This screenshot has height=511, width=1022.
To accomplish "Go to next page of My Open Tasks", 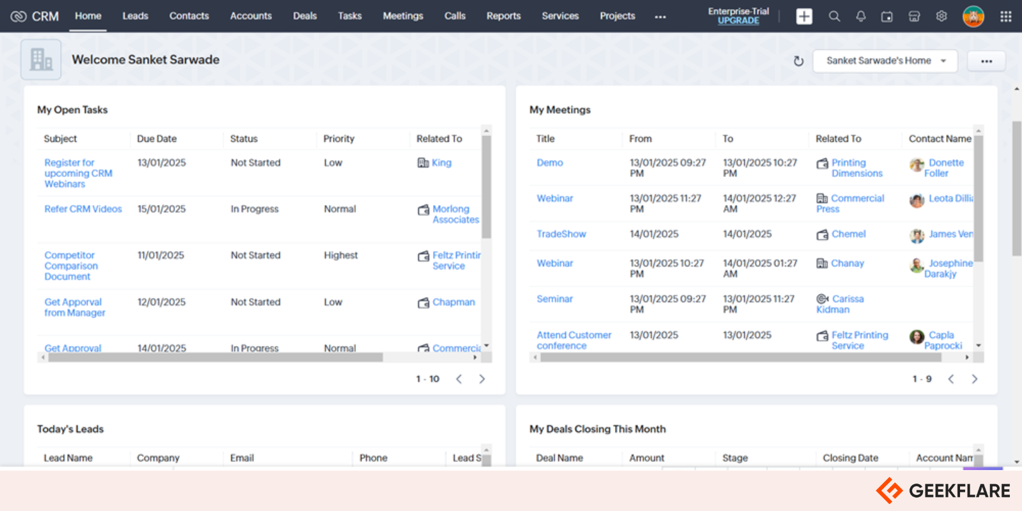I will [x=482, y=379].
